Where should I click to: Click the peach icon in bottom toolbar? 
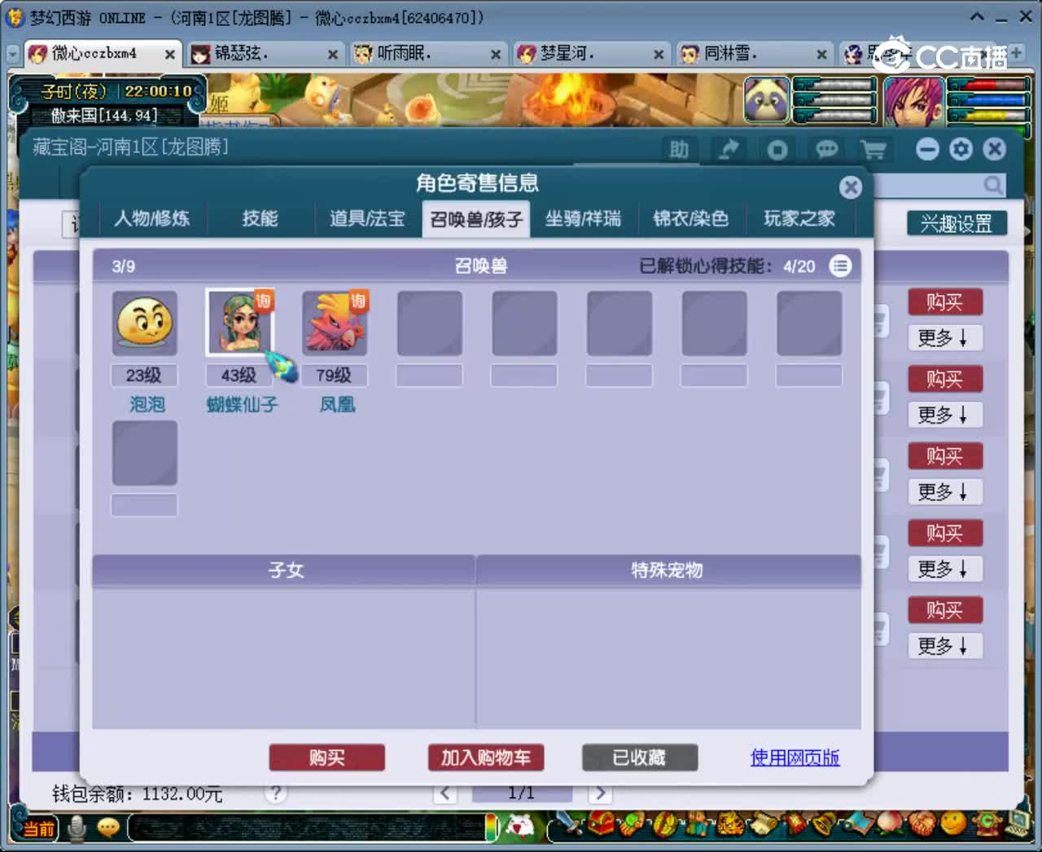[x=889, y=824]
